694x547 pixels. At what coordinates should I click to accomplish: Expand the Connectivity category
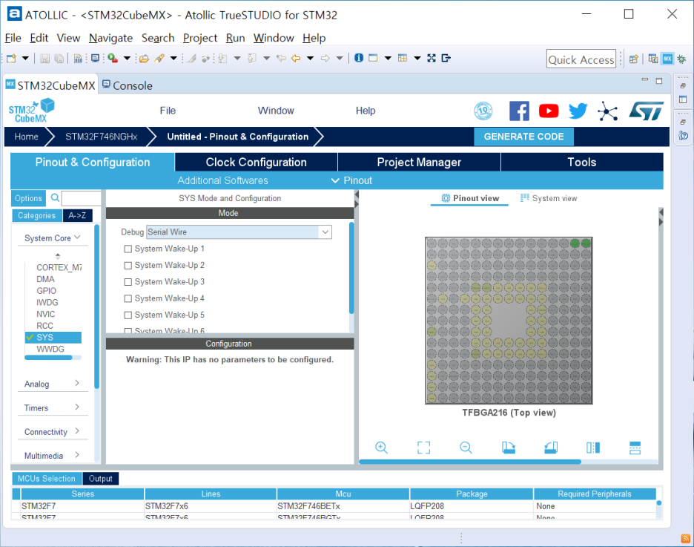tap(77, 431)
